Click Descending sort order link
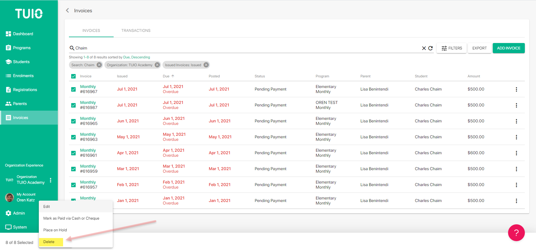Screen dimensions: 536x252 tap(141, 57)
